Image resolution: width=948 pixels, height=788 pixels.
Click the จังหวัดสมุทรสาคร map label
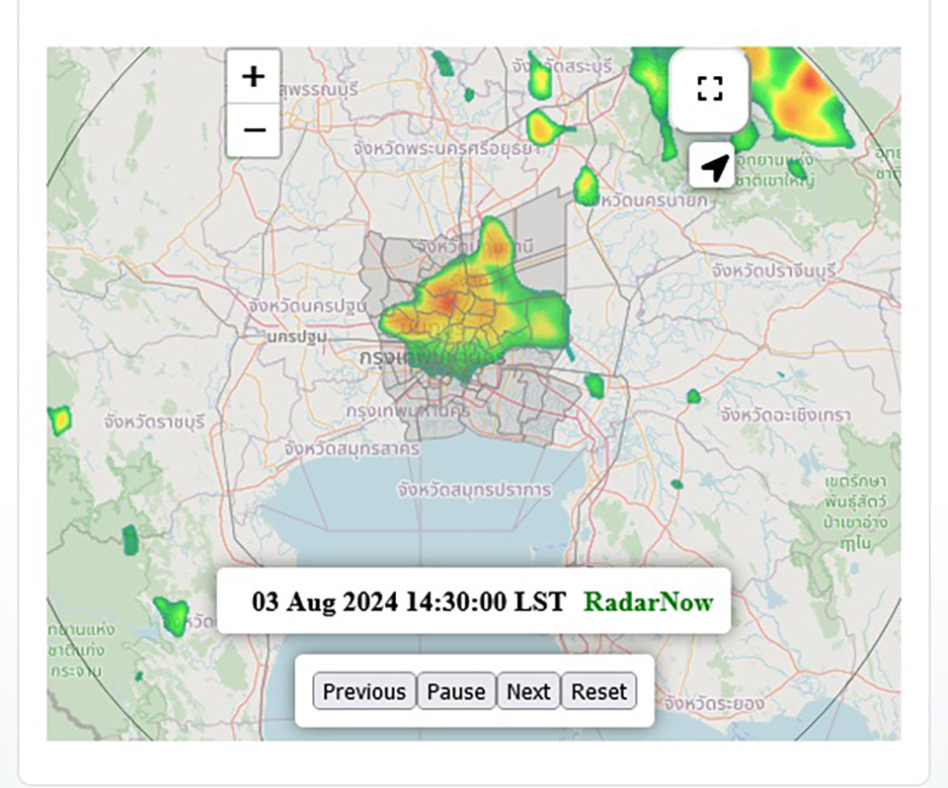coord(352,448)
